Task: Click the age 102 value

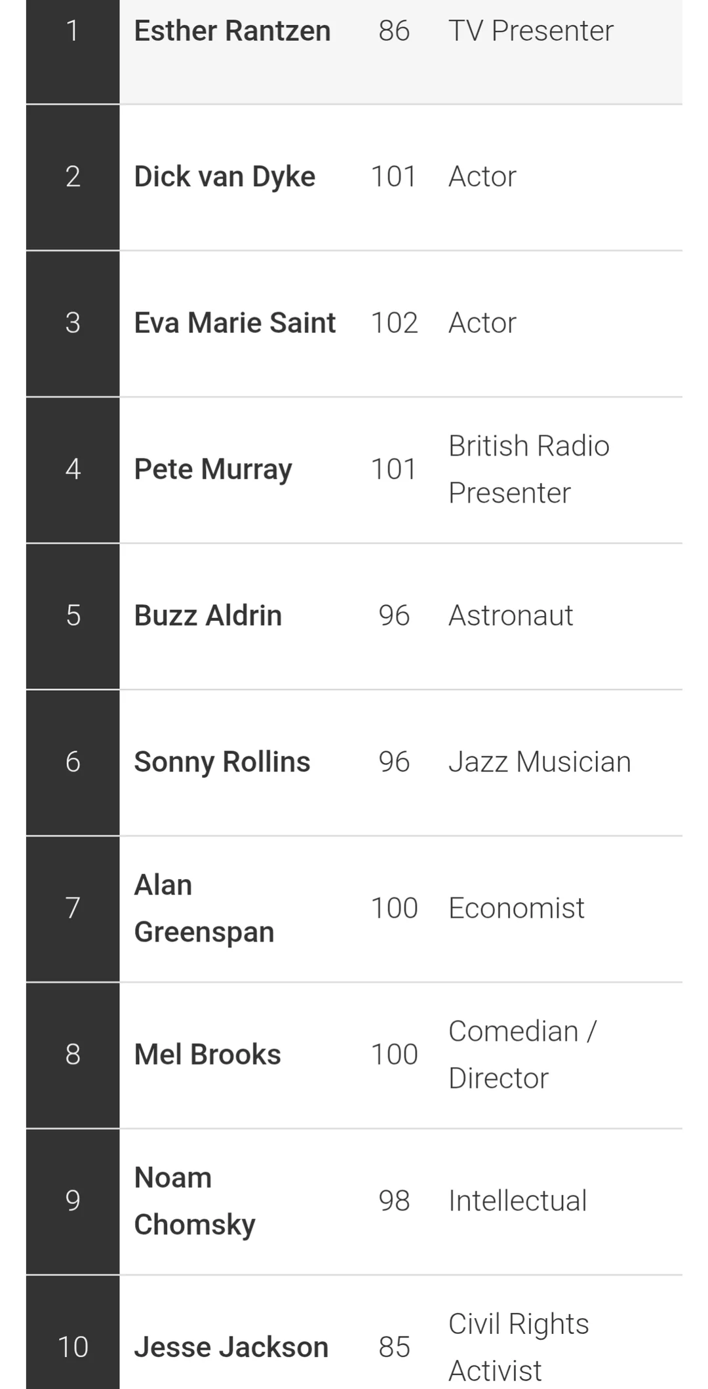Action: tap(394, 323)
